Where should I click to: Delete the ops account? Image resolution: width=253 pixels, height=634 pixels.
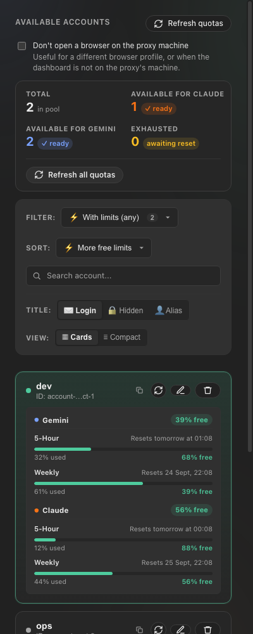(208, 629)
